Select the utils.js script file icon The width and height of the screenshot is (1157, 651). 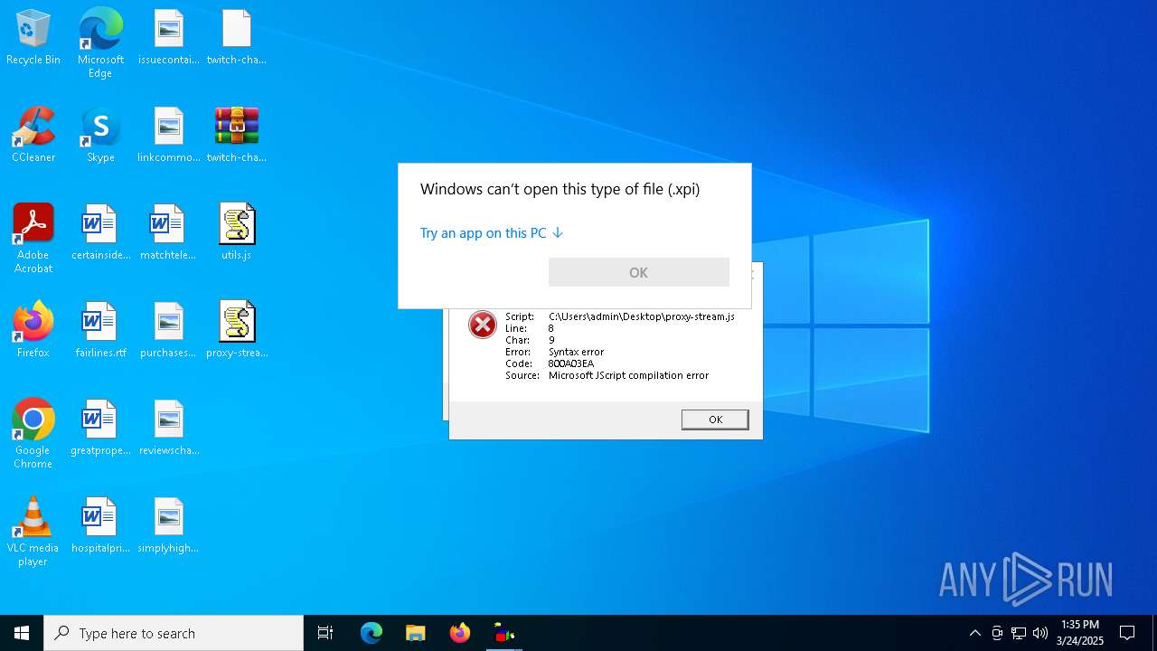pyautogui.click(x=237, y=233)
